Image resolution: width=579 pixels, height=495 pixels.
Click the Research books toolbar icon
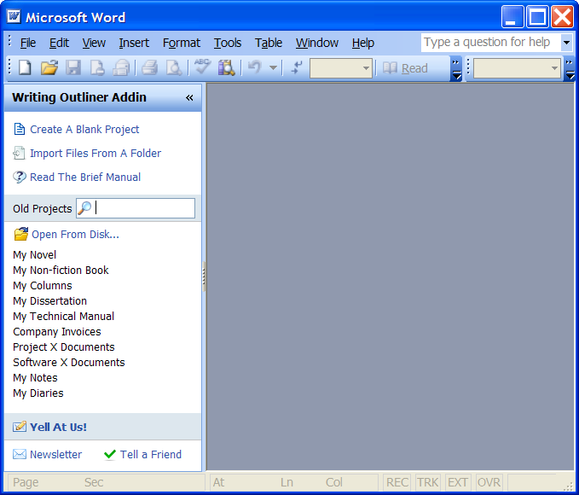(226, 68)
